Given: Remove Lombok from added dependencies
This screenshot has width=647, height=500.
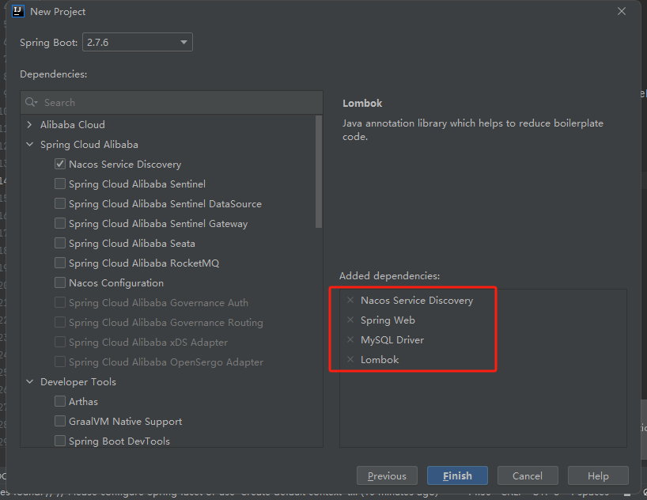Looking at the screenshot, I should coord(350,360).
